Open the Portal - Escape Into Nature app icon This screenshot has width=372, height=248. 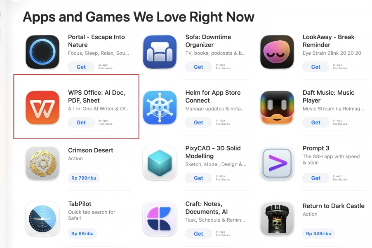42,52
